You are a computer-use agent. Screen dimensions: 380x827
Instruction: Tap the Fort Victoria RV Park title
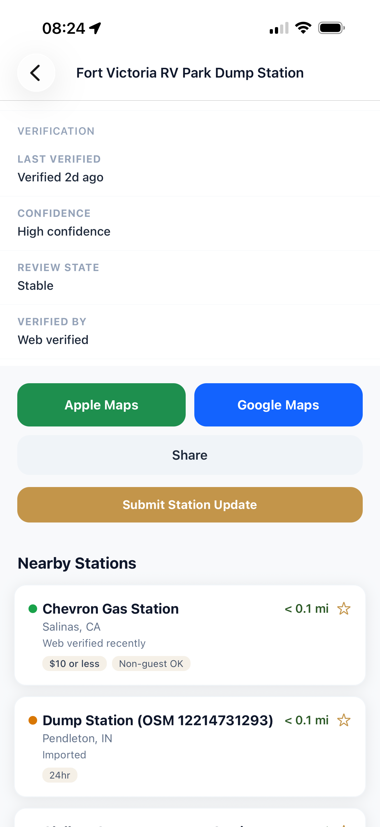[x=190, y=73]
